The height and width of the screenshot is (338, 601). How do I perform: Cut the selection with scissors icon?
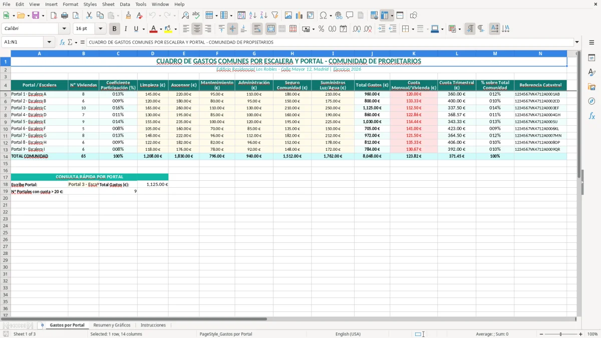(89, 16)
